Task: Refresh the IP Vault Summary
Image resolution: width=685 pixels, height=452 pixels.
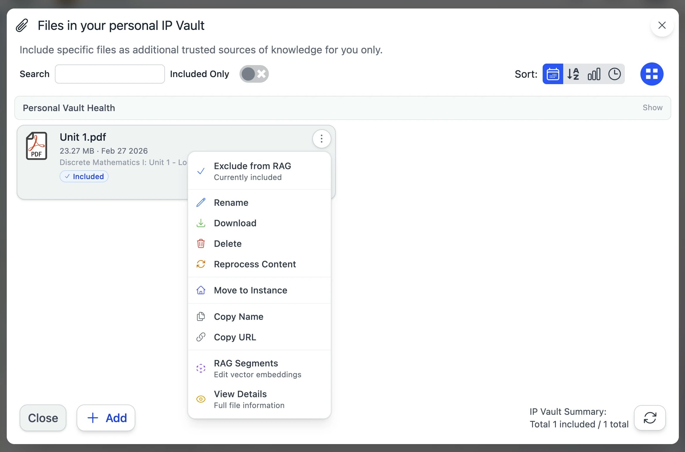Action: coord(650,418)
